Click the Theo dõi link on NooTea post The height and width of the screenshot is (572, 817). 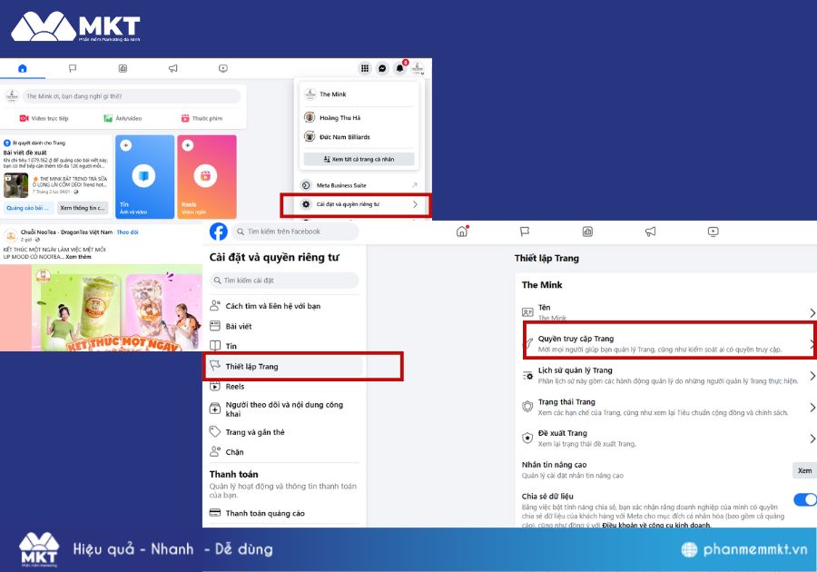point(128,232)
